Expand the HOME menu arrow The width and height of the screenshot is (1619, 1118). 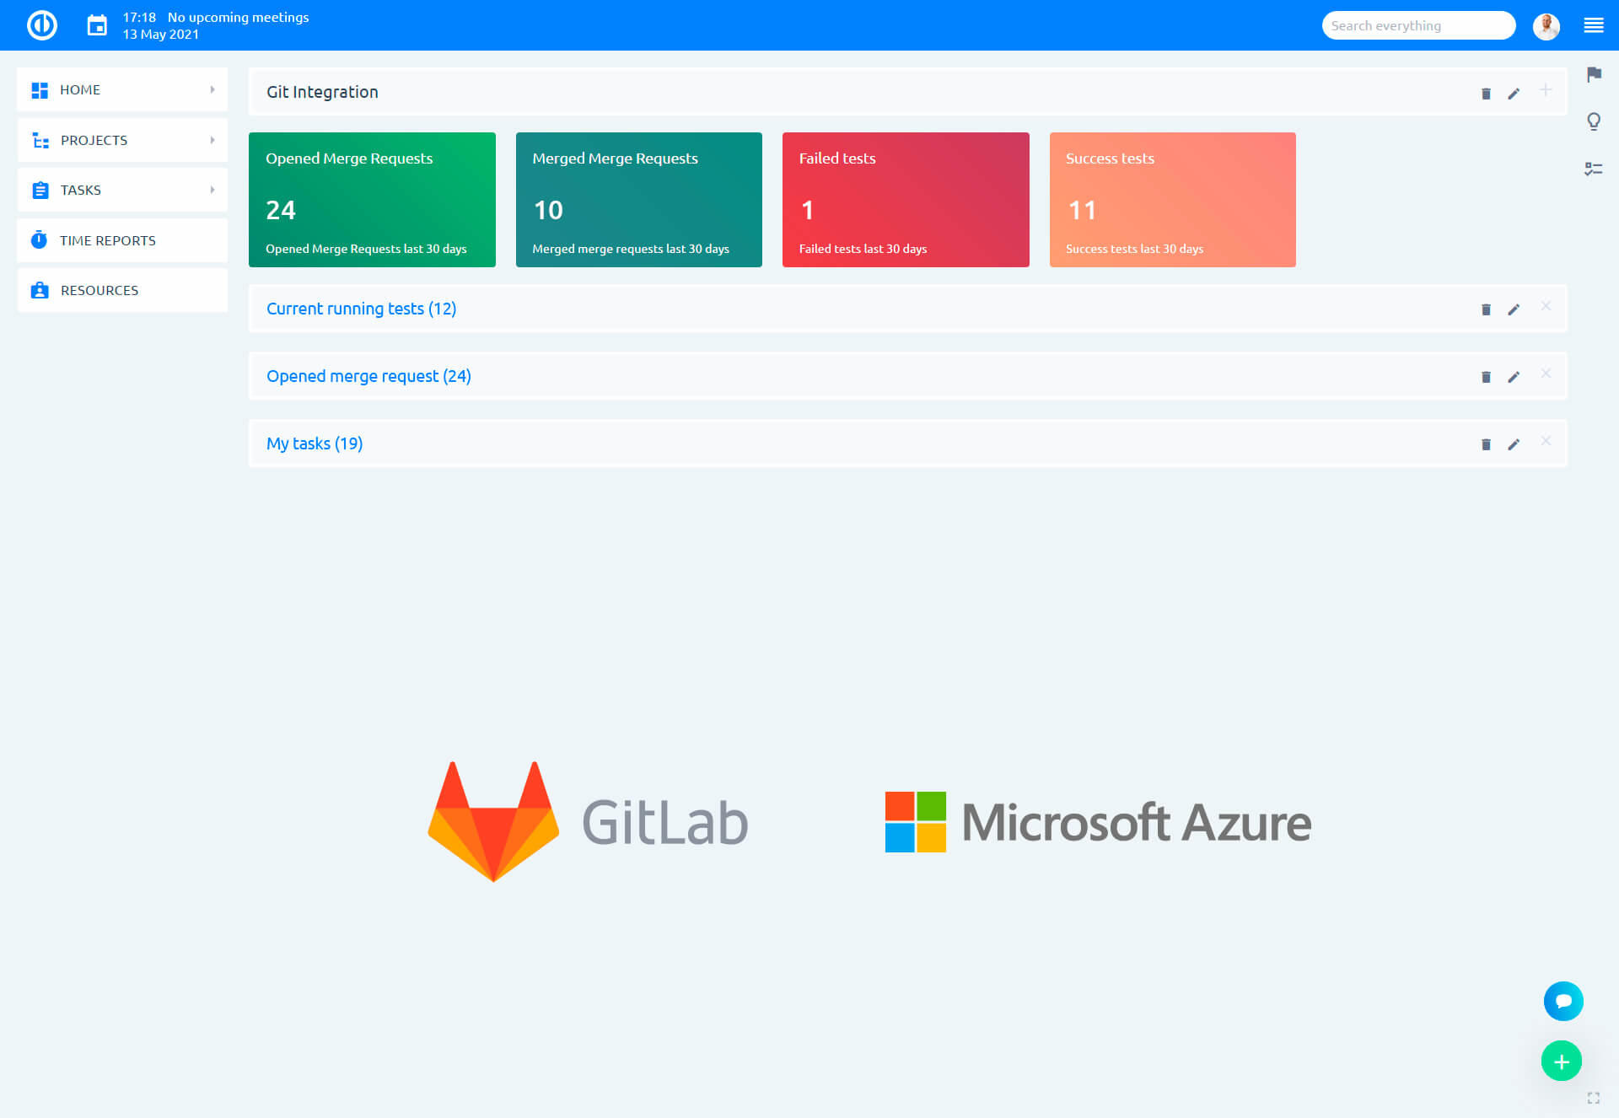pyautogui.click(x=212, y=89)
